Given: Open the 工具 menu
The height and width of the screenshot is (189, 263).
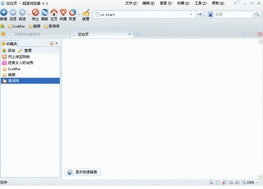Looking at the screenshot, I should click(x=201, y=3).
